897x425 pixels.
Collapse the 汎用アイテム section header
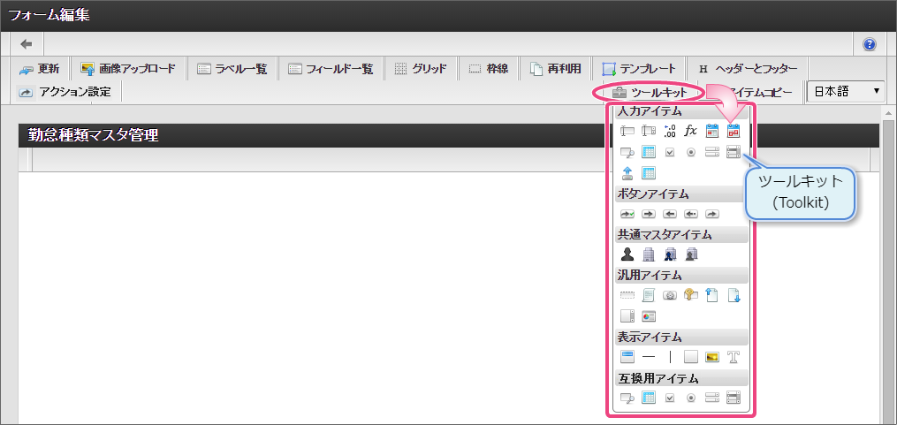click(x=682, y=276)
